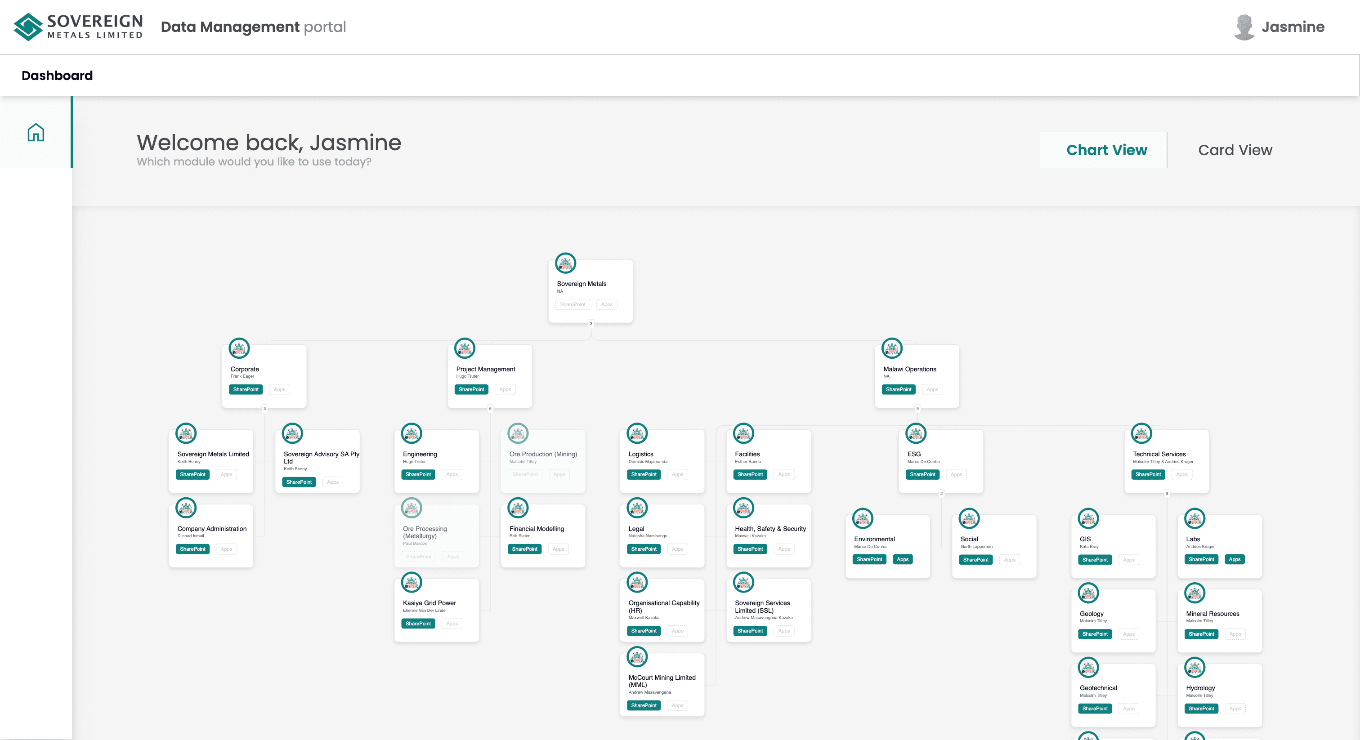
Task: Open SharePoint for Organisational Capability (HR)
Action: point(644,631)
